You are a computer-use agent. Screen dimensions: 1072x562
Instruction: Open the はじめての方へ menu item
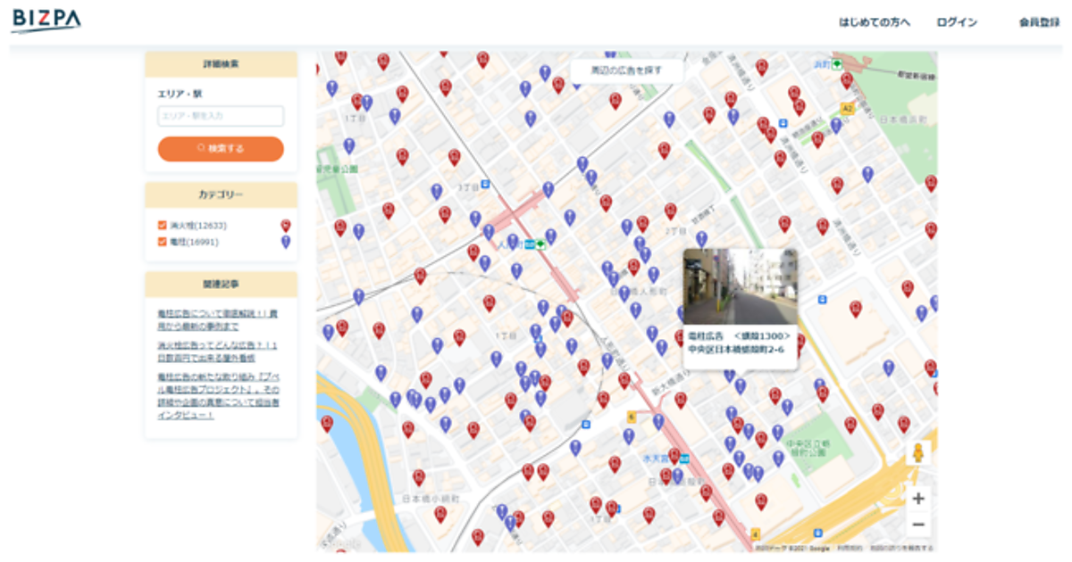pos(874,22)
